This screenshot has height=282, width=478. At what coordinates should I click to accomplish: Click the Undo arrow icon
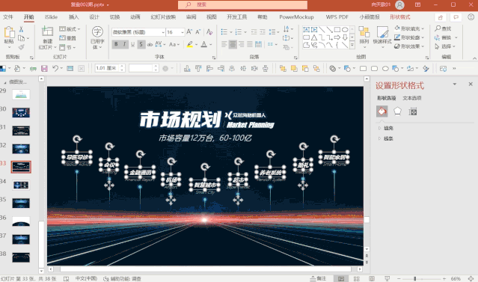(x=55, y=68)
